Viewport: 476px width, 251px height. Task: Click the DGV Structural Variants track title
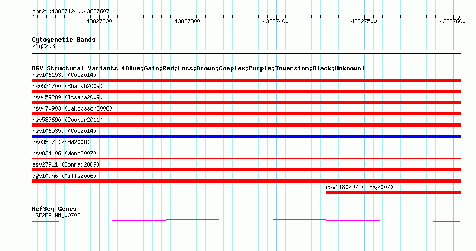(198, 68)
